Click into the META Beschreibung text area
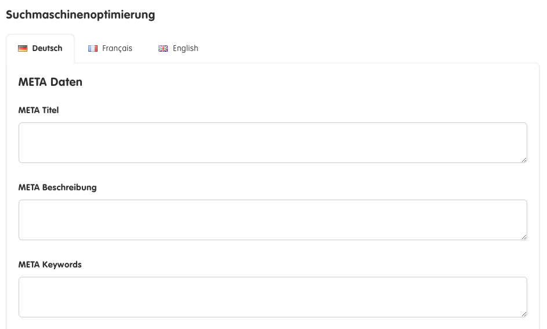Viewport: 547px width, 329px height. [x=273, y=220]
